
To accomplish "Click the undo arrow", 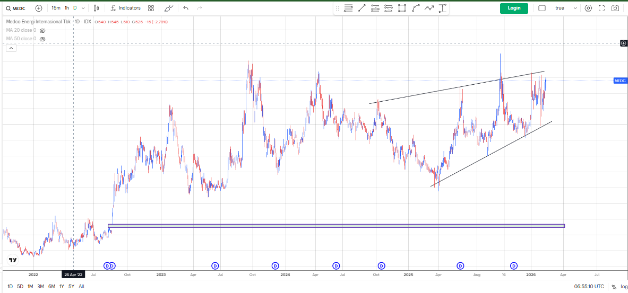I will click(185, 8).
